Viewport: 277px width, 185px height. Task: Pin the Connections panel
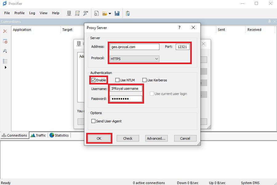pos(269,22)
